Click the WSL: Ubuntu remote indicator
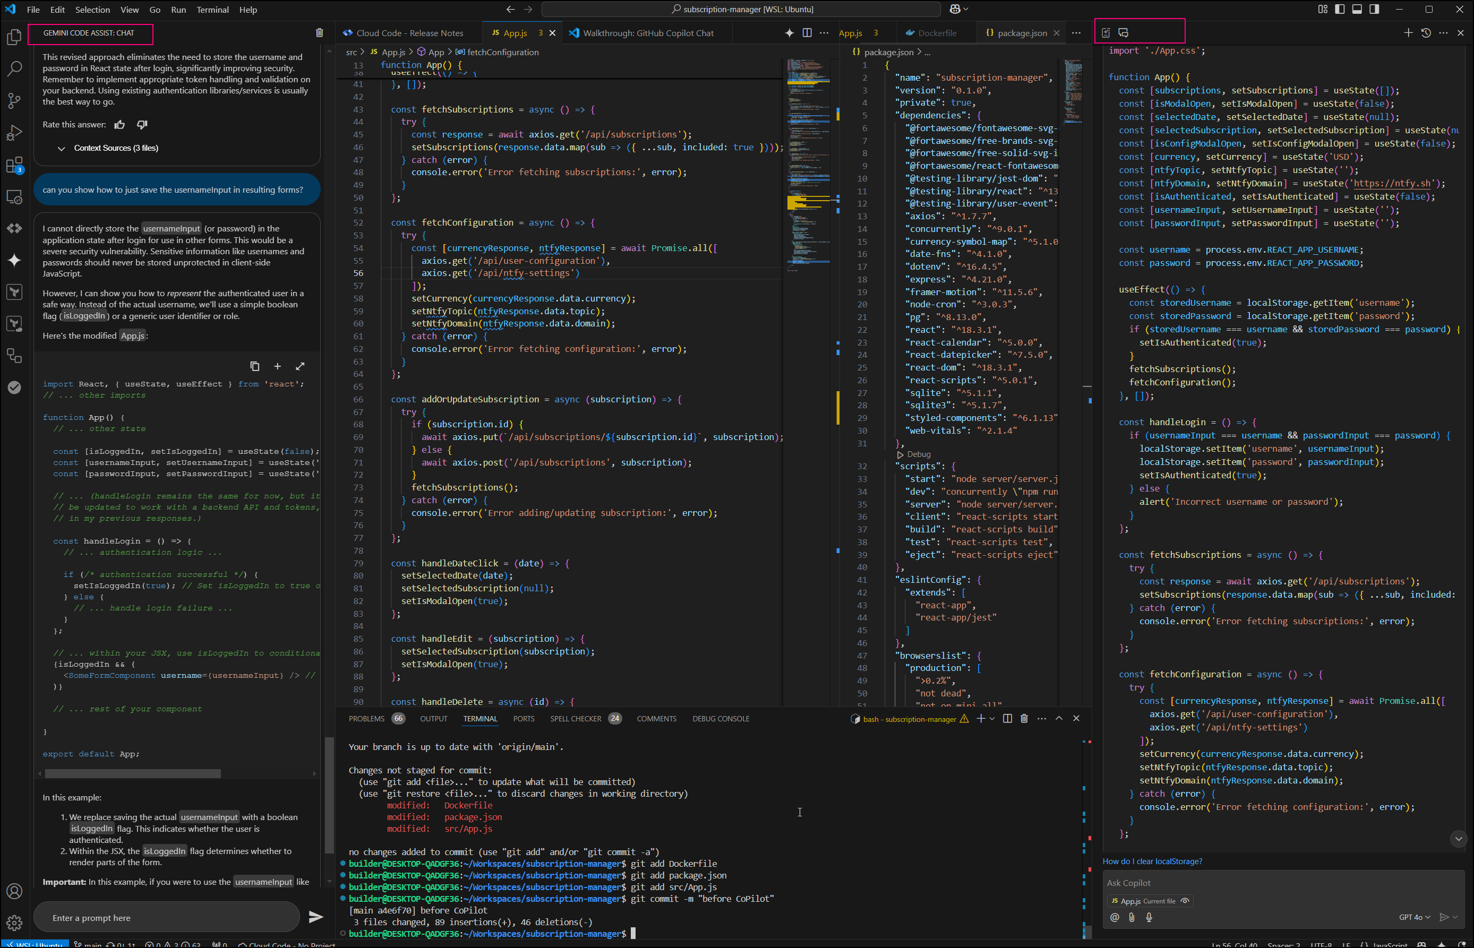 click(x=34, y=944)
